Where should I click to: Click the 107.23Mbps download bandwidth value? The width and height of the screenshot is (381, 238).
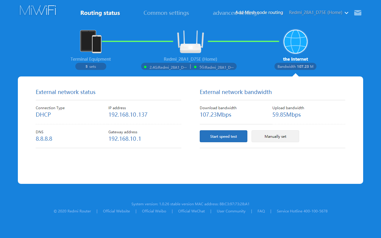tap(216, 115)
